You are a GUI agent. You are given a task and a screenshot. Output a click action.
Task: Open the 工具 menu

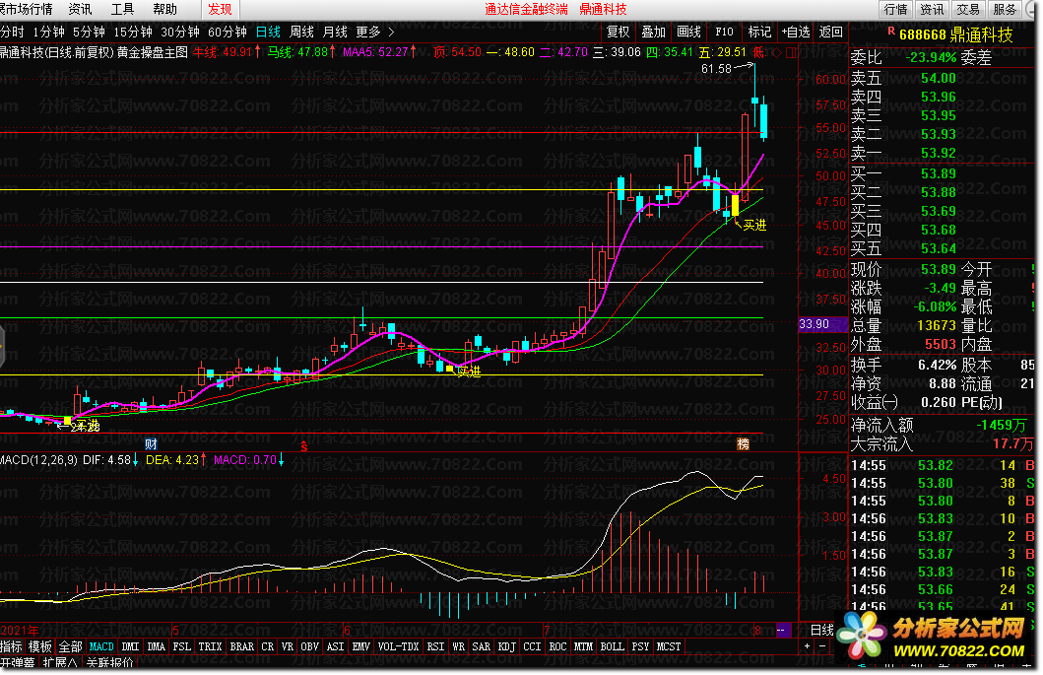[x=122, y=9]
